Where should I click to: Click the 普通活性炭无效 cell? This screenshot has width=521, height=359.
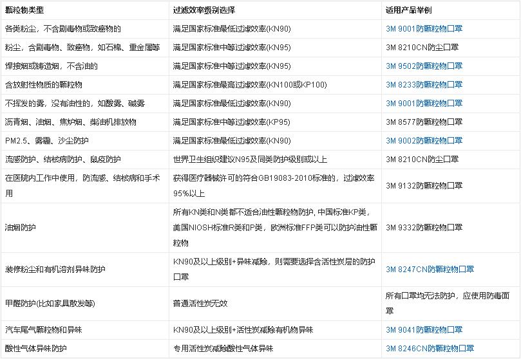pos(199,304)
